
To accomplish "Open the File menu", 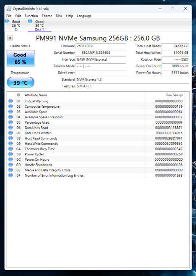I will coord(9,16).
